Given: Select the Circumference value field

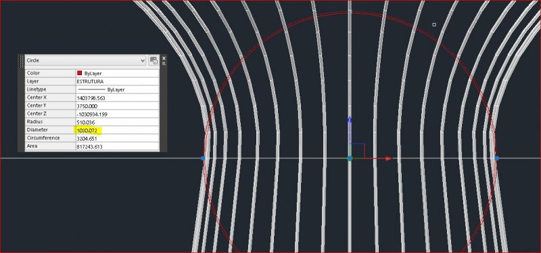Looking at the screenshot, I should coord(117,139).
